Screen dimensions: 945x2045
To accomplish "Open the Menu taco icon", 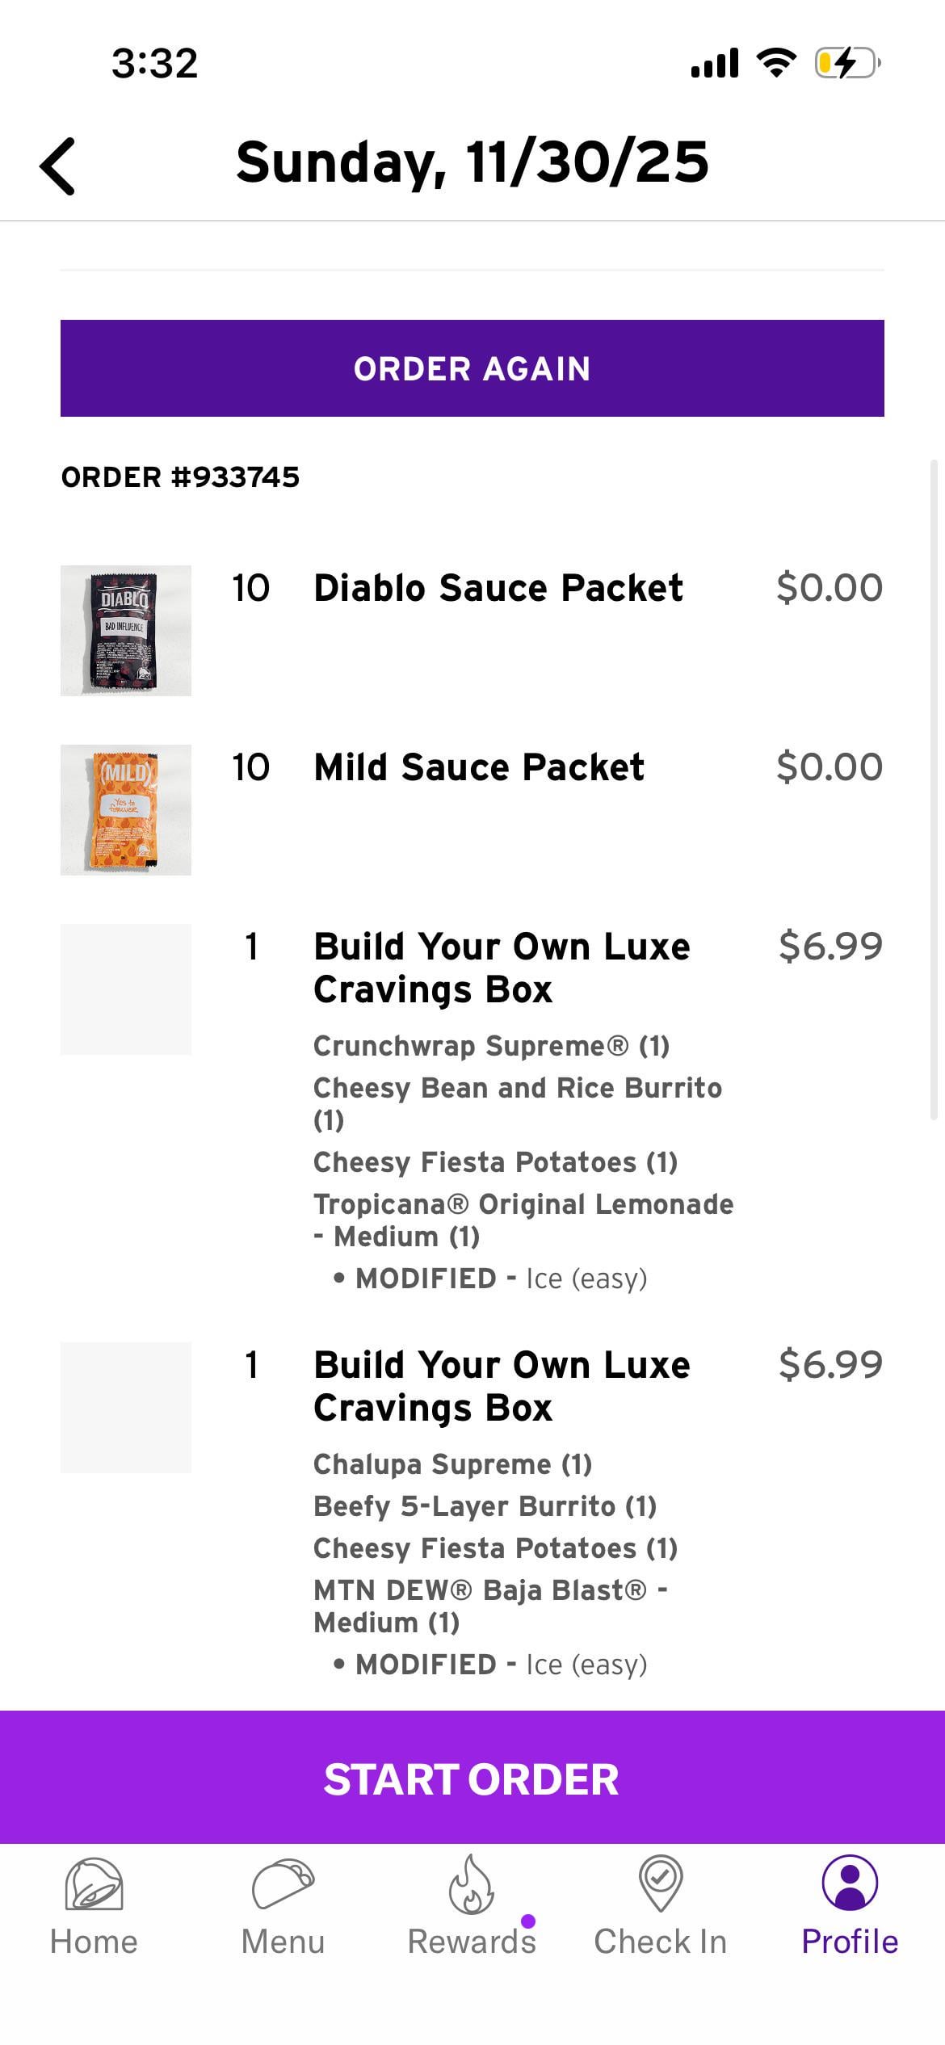I will [x=283, y=1884].
